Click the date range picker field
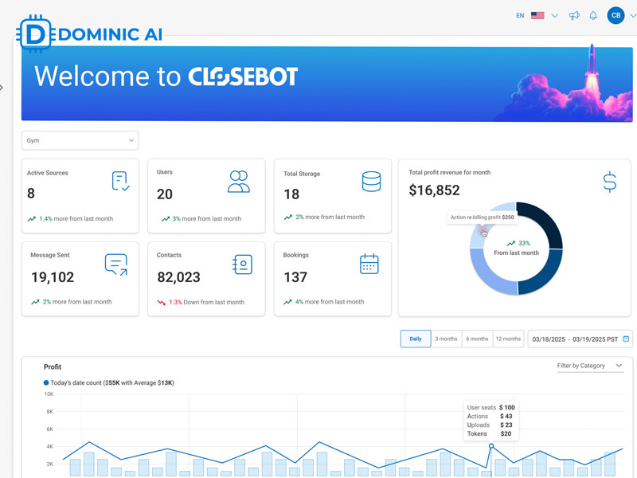Viewport: 637px width, 478px height. pos(577,339)
